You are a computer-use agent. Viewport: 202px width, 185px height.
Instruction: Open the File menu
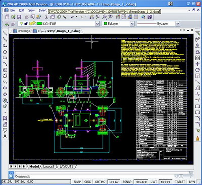pyautogui.click(x=13, y=10)
